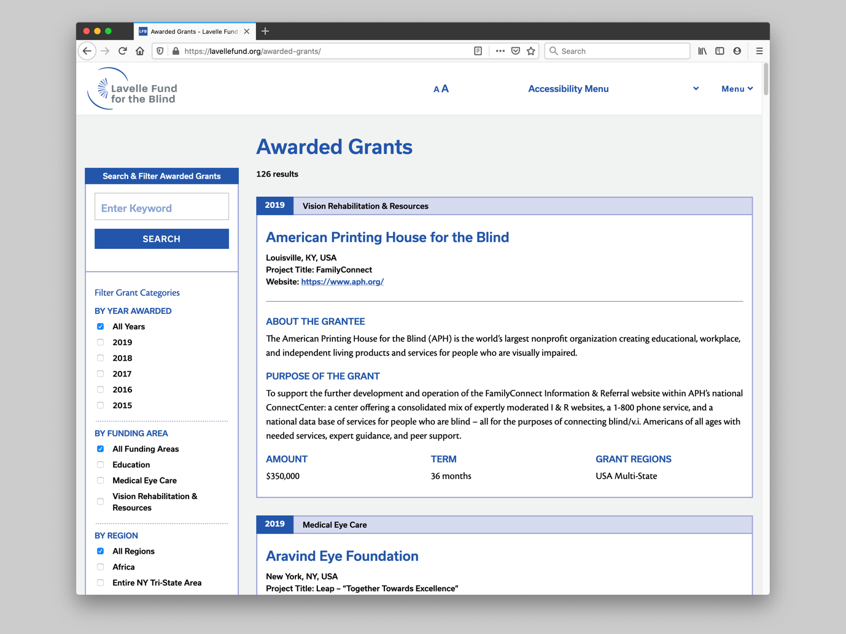The width and height of the screenshot is (846, 634).
Task: Click USA Multi-State grant region value
Action: [x=626, y=476]
